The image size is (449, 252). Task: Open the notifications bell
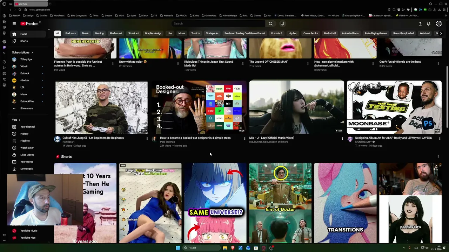tap(429, 24)
